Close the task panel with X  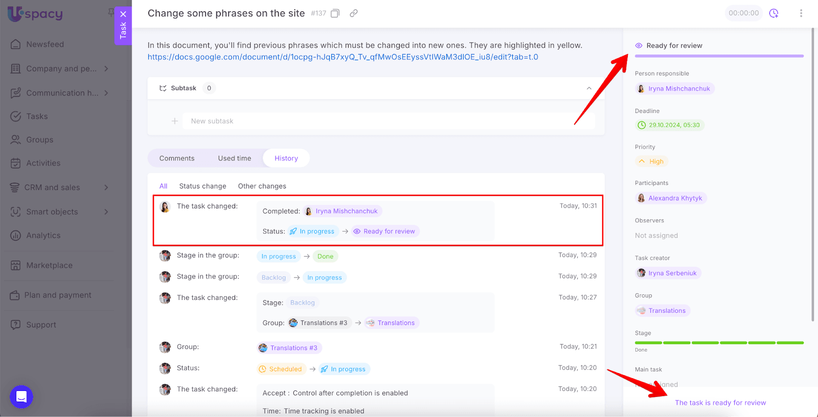123,14
